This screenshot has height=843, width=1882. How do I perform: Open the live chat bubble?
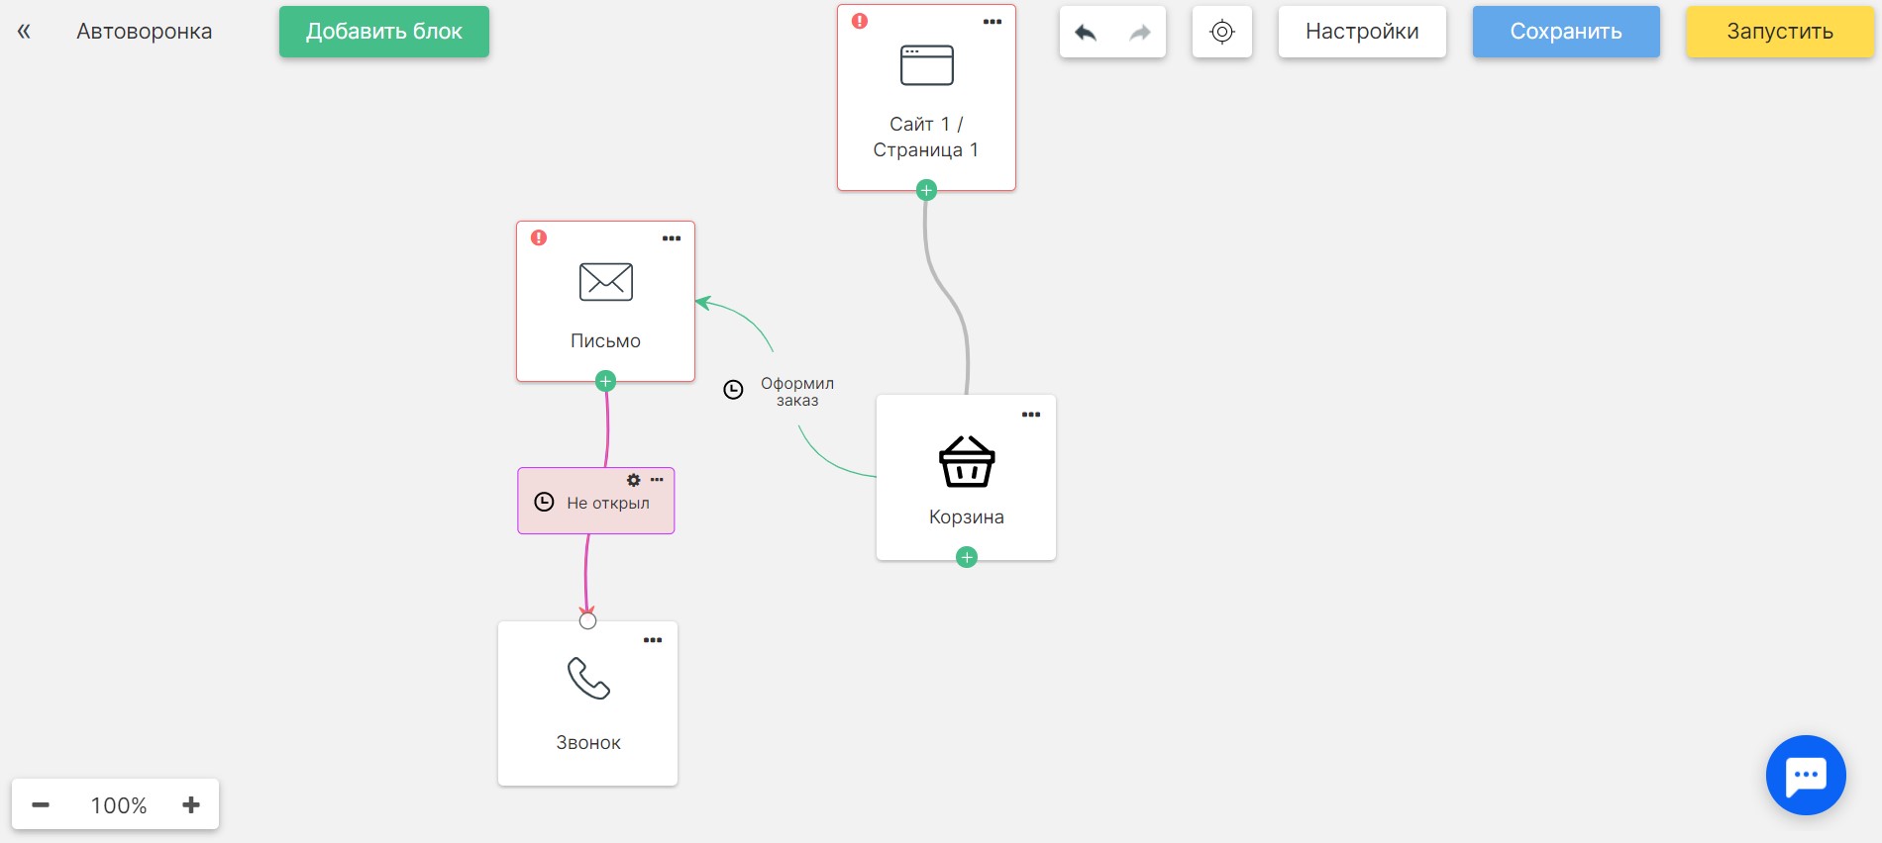pos(1806,775)
